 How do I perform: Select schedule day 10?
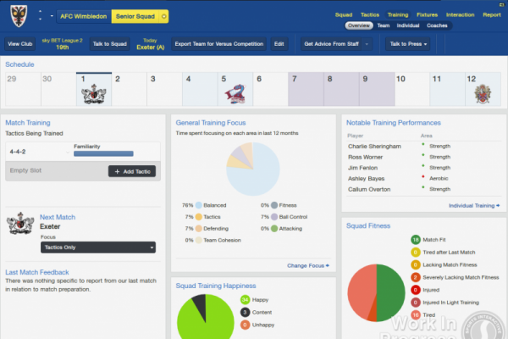(412, 89)
